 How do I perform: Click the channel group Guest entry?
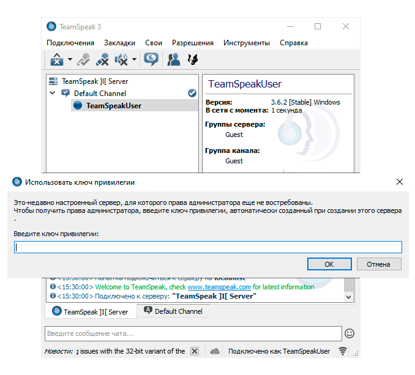coord(234,161)
